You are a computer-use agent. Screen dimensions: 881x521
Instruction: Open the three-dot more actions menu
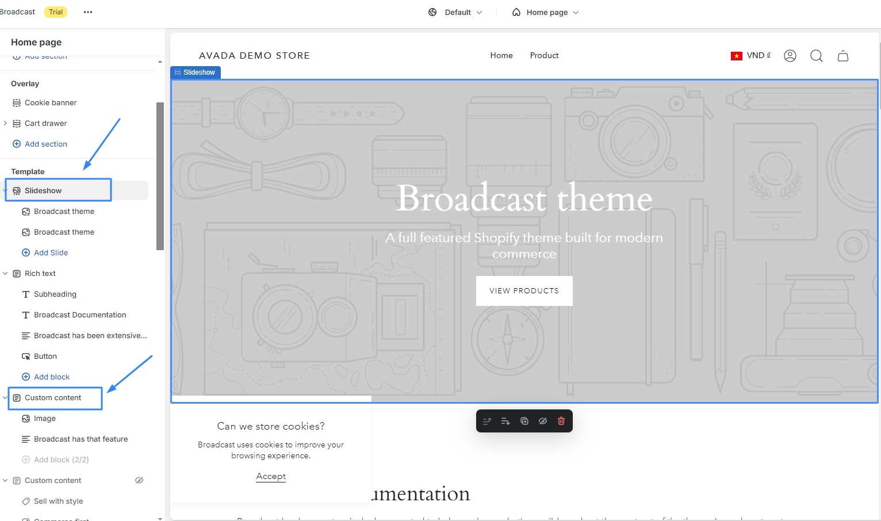pyautogui.click(x=88, y=12)
